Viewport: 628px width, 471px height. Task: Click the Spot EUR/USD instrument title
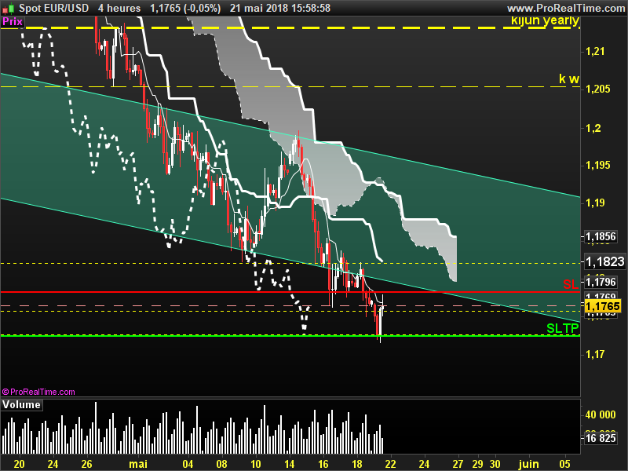tap(53, 8)
